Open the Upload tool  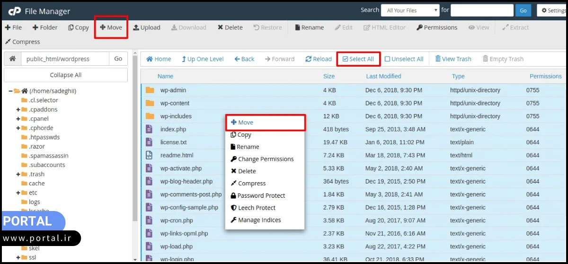pyautogui.click(x=147, y=27)
